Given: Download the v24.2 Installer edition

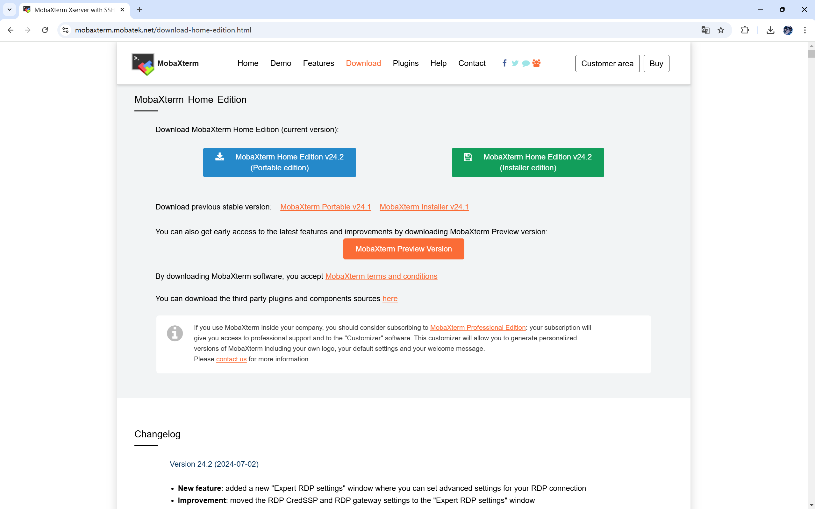Looking at the screenshot, I should [x=528, y=162].
